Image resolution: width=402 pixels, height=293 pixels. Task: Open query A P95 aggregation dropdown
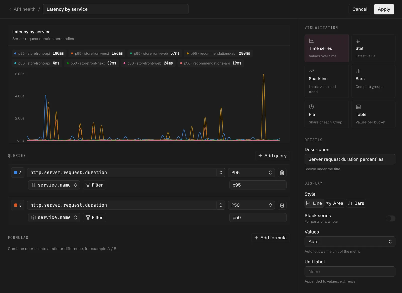tap(251, 172)
